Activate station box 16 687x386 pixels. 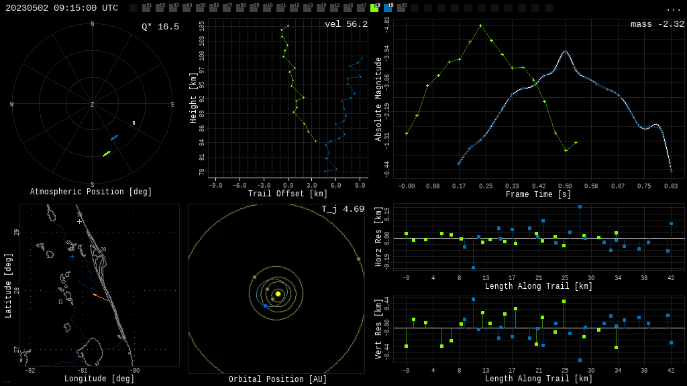click(x=348, y=7)
